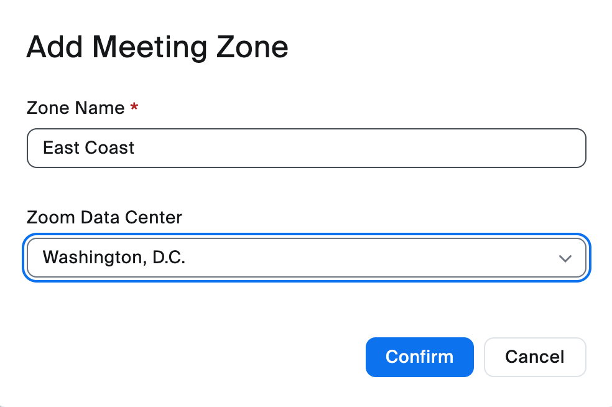Click the word "Zoom" in the data center label

click(51, 218)
